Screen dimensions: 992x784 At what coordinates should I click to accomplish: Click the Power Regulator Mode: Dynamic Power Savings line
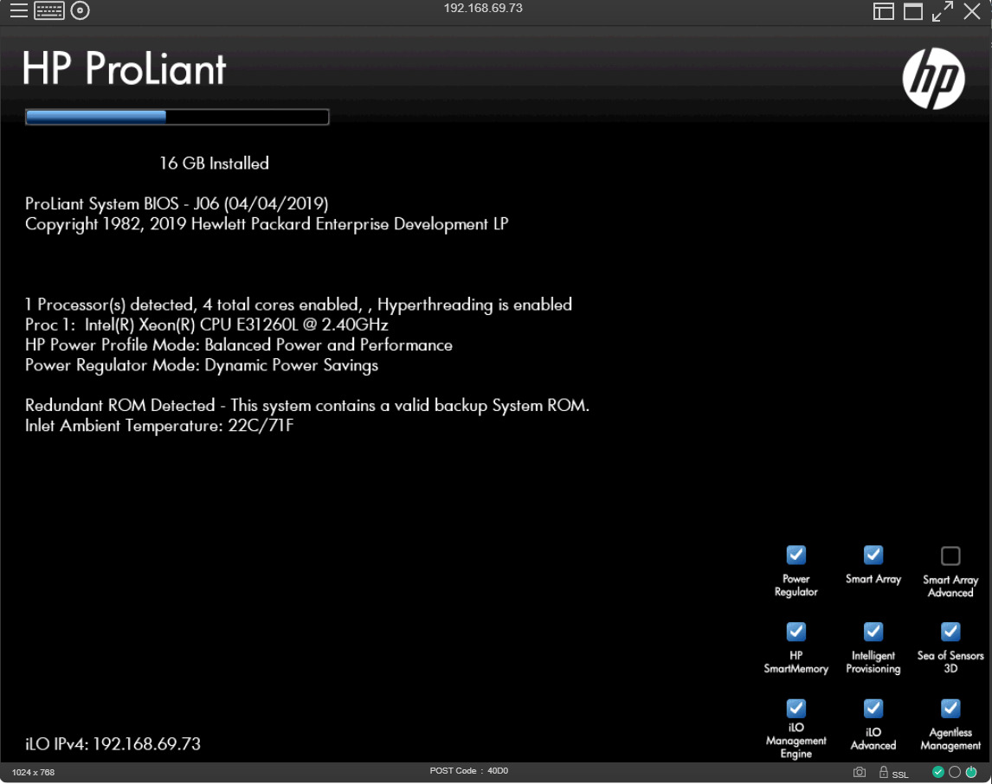click(201, 365)
